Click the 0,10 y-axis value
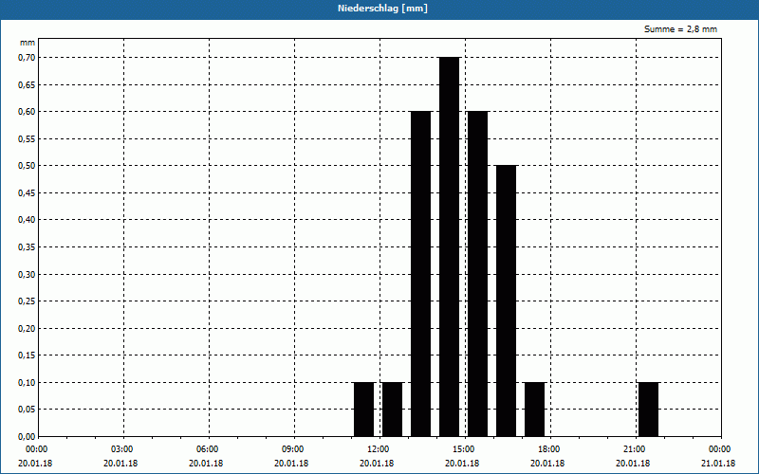 click(x=27, y=383)
